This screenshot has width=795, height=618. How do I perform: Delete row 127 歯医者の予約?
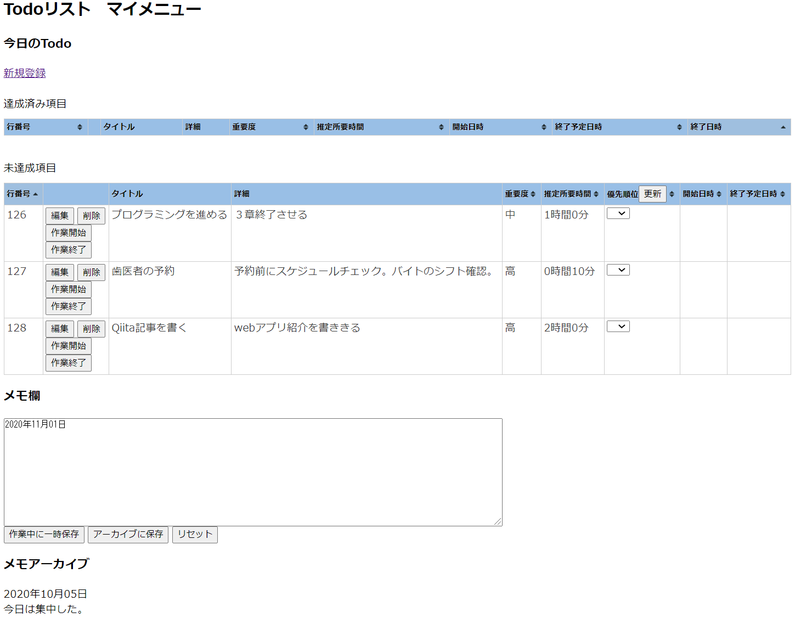point(91,272)
